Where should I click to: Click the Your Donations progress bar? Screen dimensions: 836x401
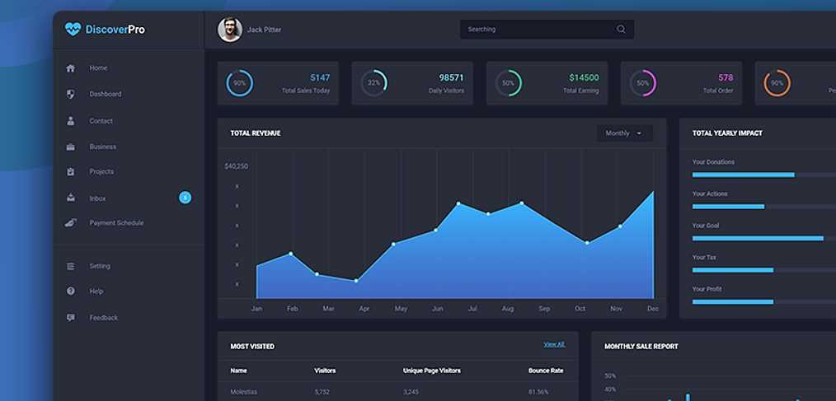[x=764, y=175]
